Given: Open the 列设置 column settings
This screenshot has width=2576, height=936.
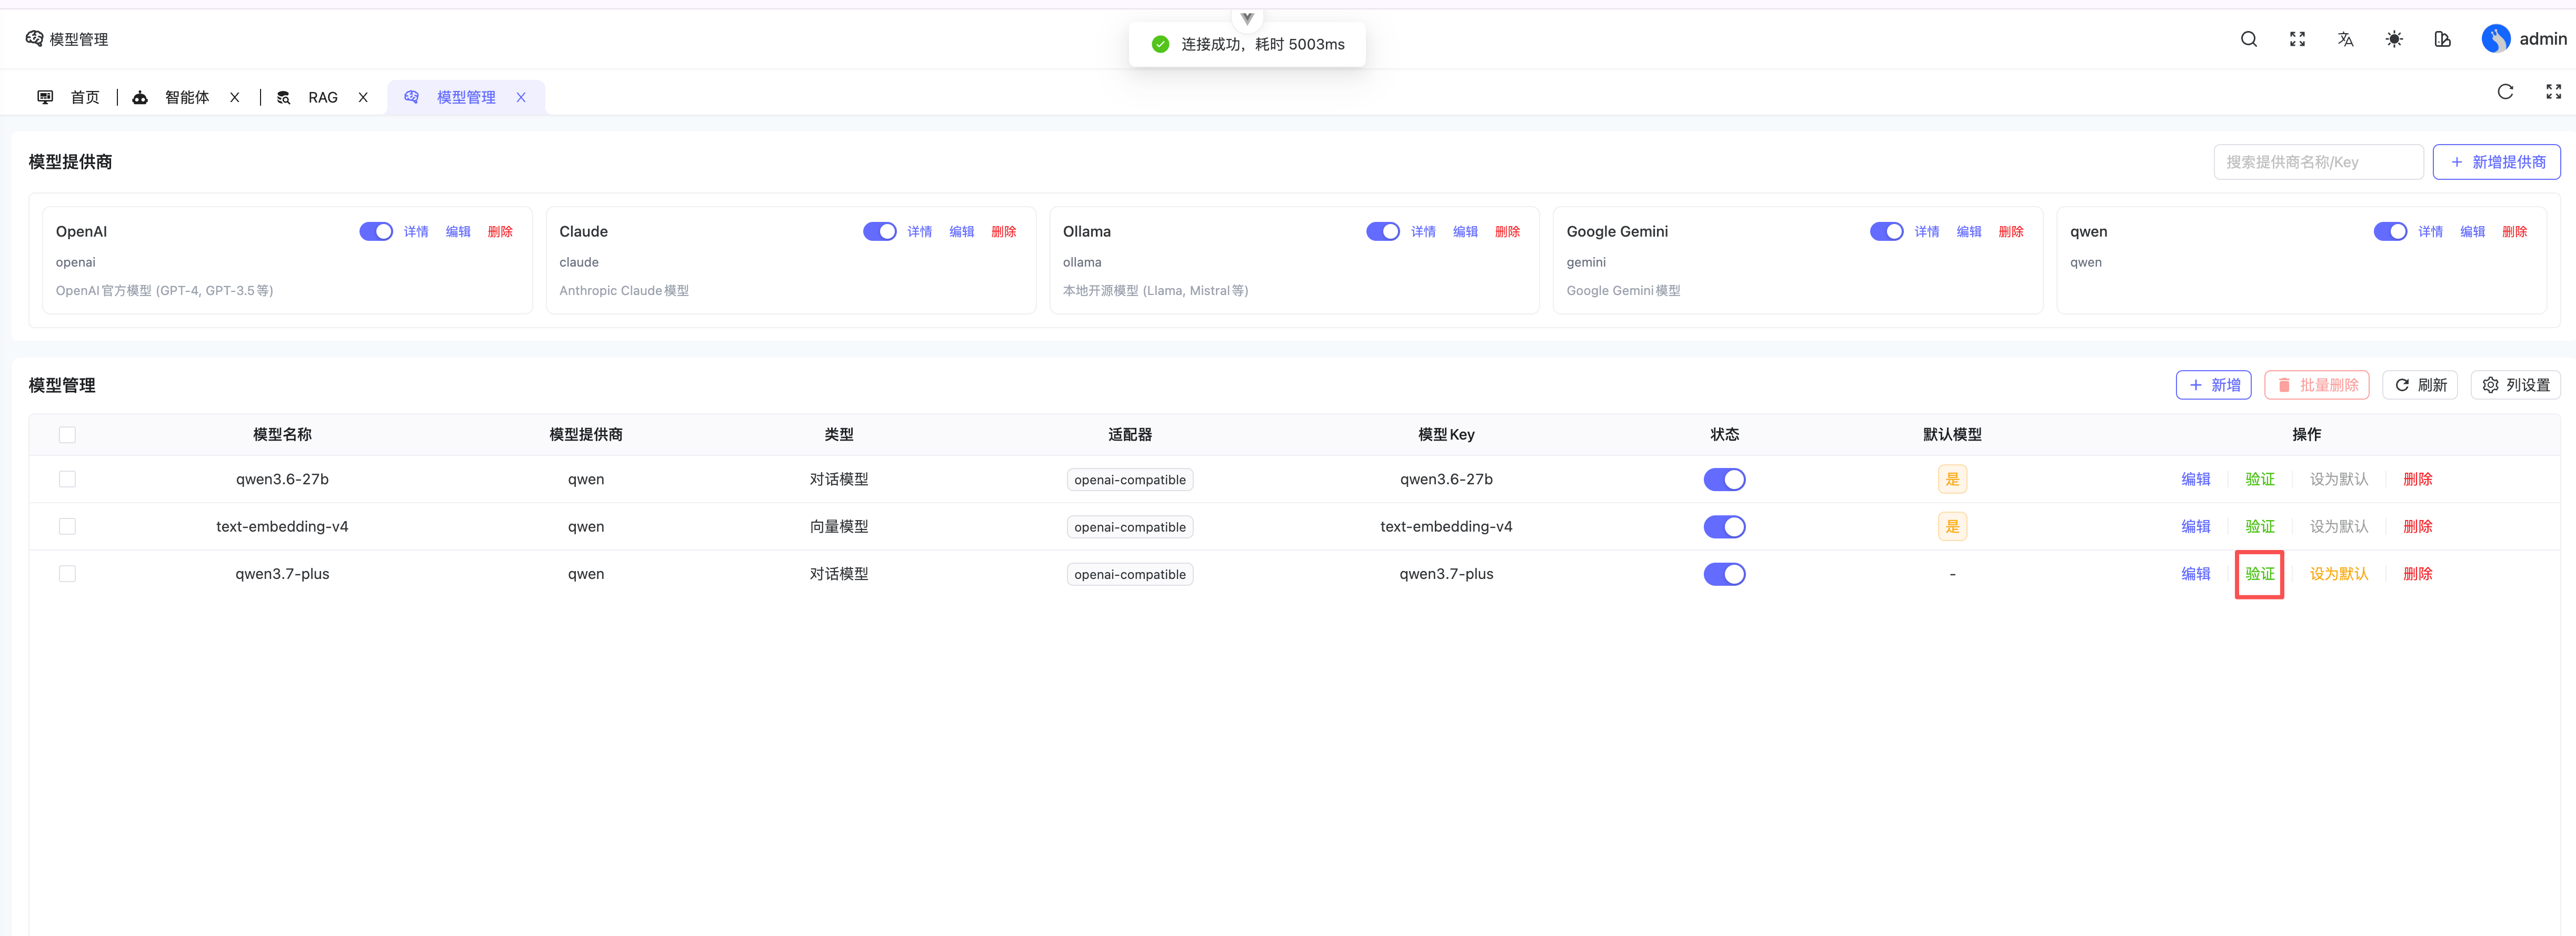Looking at the screenshot, I should click(2515, 385).
